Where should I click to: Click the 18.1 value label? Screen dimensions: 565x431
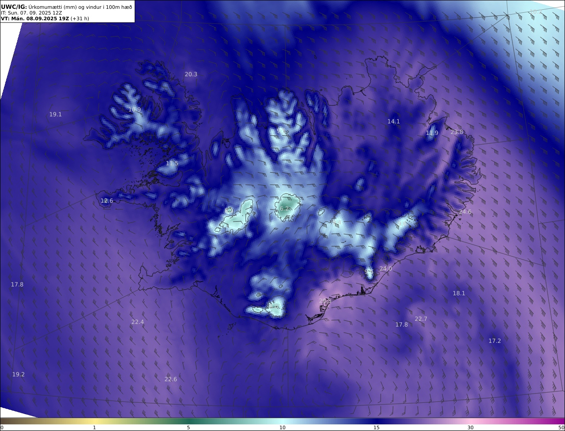459,293
